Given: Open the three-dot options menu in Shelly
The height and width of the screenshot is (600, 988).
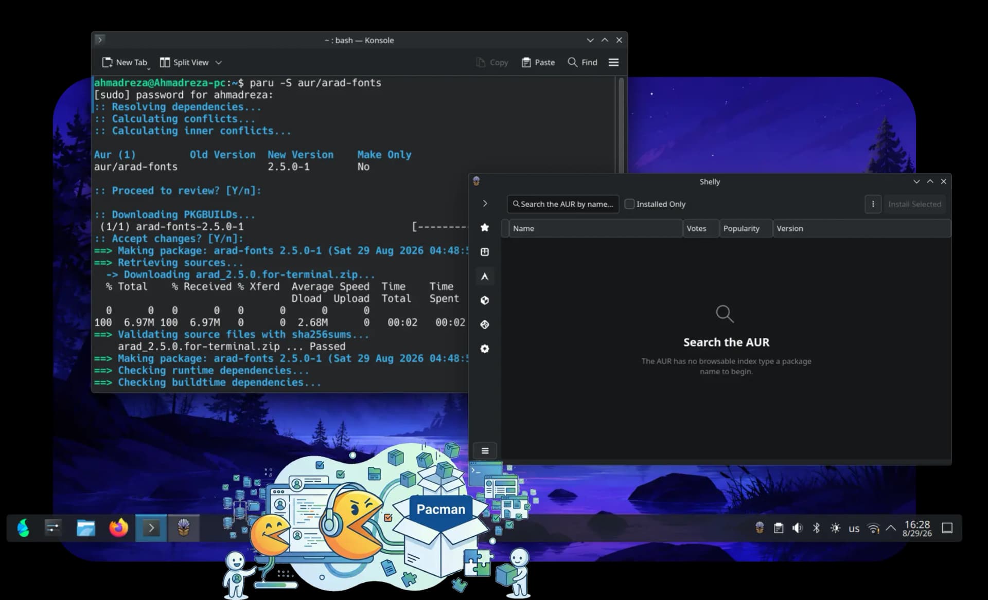Looking at the screenshot, I should [x=873, y=204].
